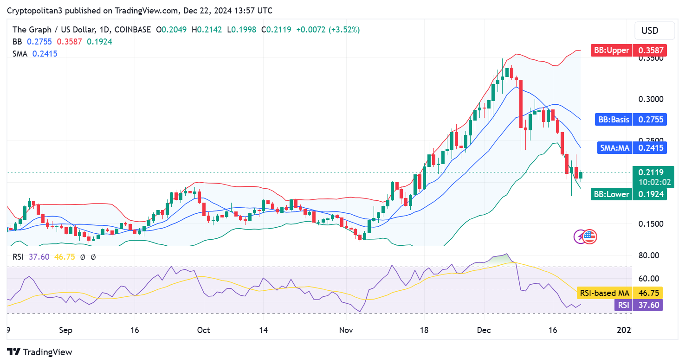Click the TradingView logo at bottom left
Viewport: 685px width, 364px height.
coord(40,352)
